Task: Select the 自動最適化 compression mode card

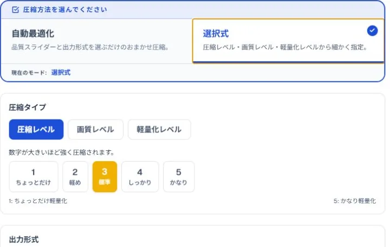Action: tap(96, 41)
